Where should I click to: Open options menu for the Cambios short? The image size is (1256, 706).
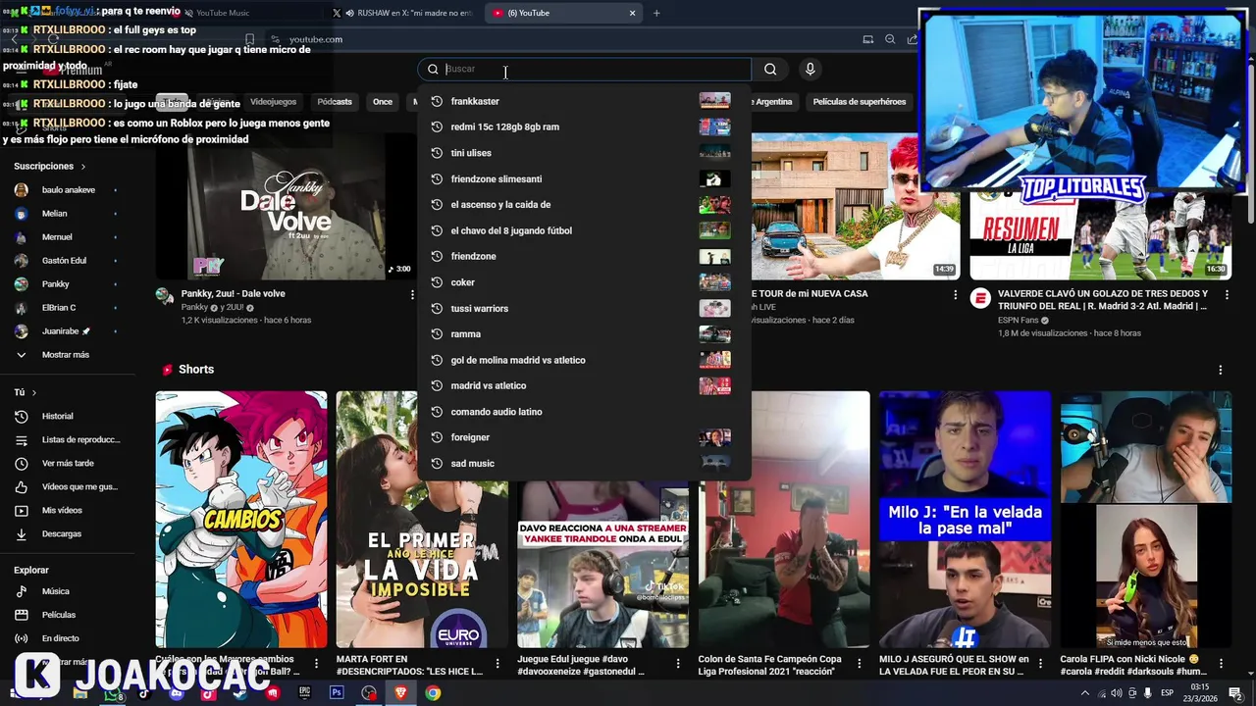[317, 663]
